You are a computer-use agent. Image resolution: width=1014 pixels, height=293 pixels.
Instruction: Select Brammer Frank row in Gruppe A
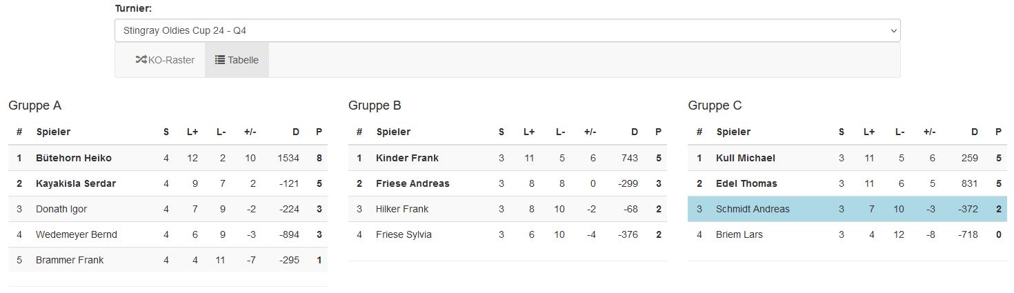(168, 260)
